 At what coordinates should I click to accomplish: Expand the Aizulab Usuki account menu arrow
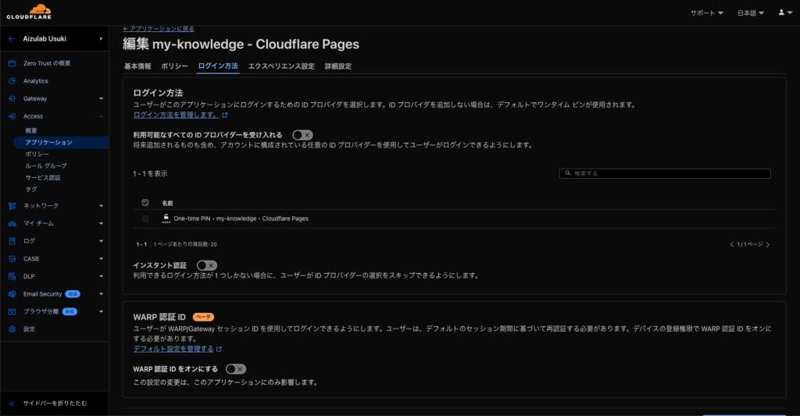(101, 39)
